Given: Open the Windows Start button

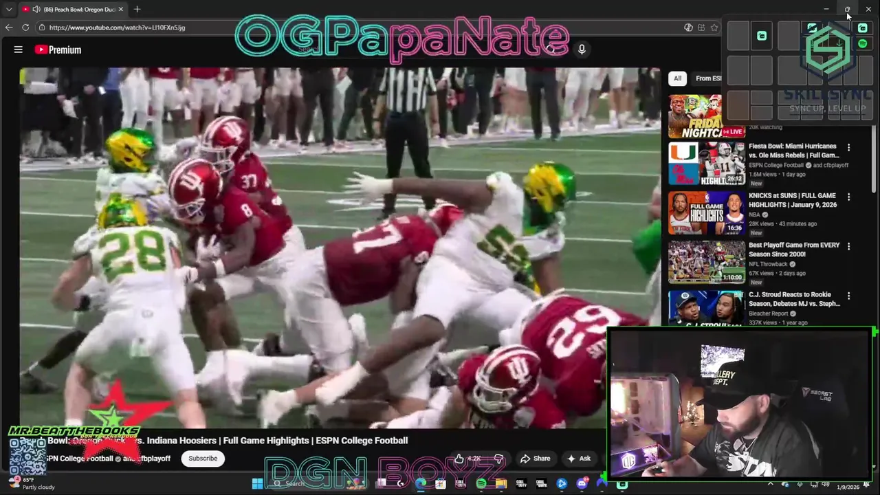Looking at the screenshot, I should 257,483.
